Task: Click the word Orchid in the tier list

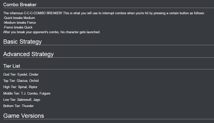Action: click(34, 81)
